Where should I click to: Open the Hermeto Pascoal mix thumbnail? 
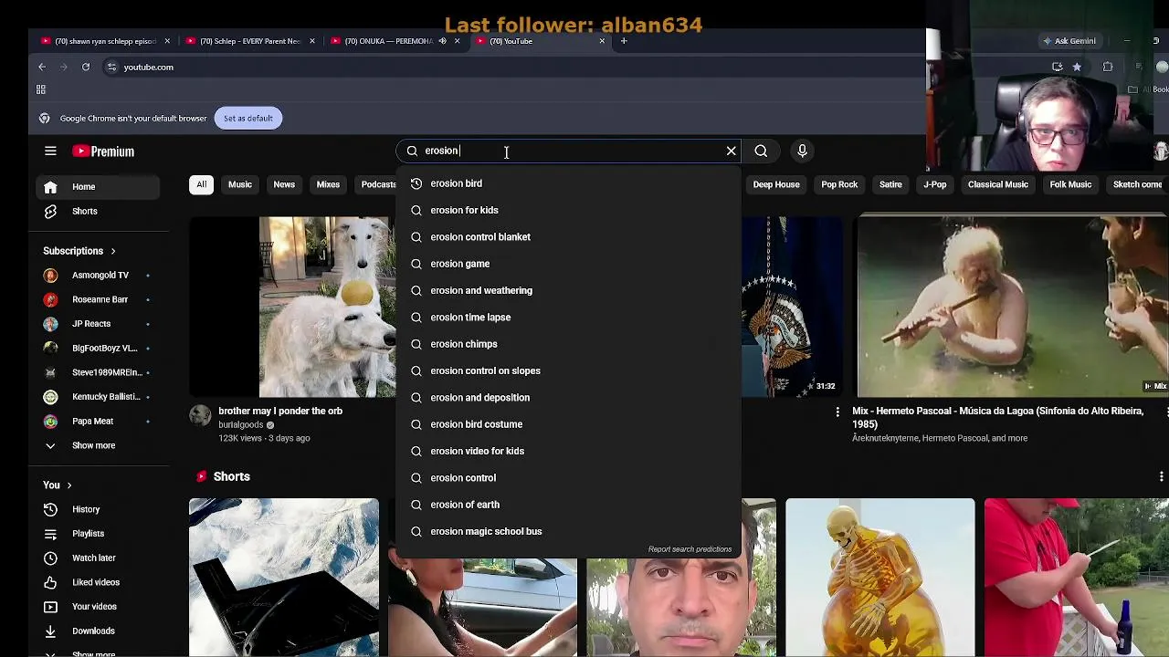tap(1012, 307)
